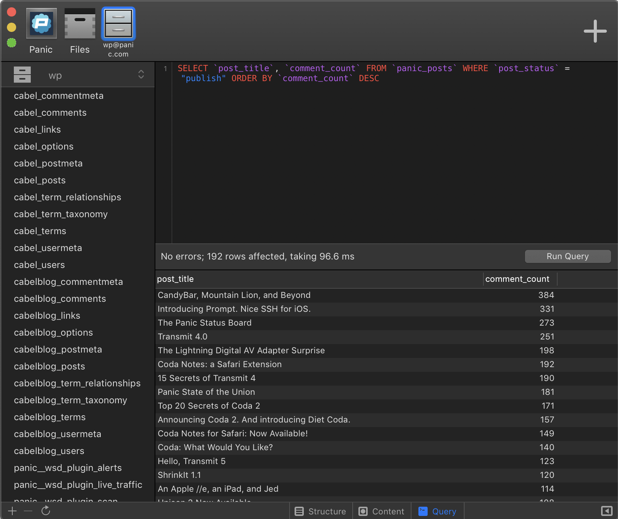Image resolution: width=618 pixels, height=519 pixels.
Task: Click the comment count value 384
Action: (x=546, y=295)
